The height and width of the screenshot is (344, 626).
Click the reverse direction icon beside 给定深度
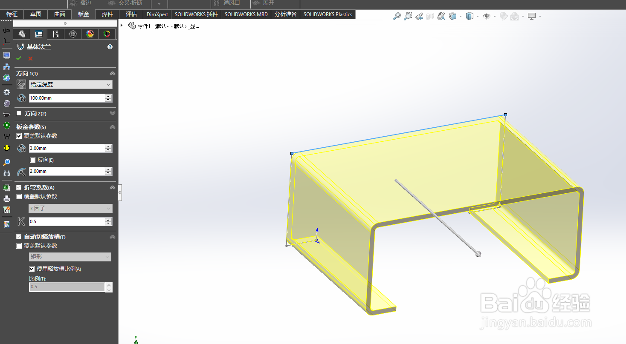coord(21,84)
